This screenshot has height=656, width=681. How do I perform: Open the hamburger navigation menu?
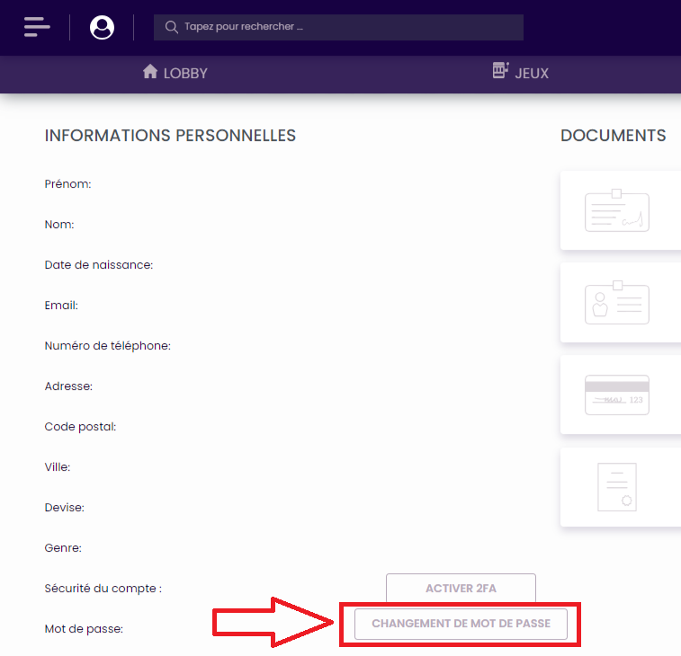point(37,27)
